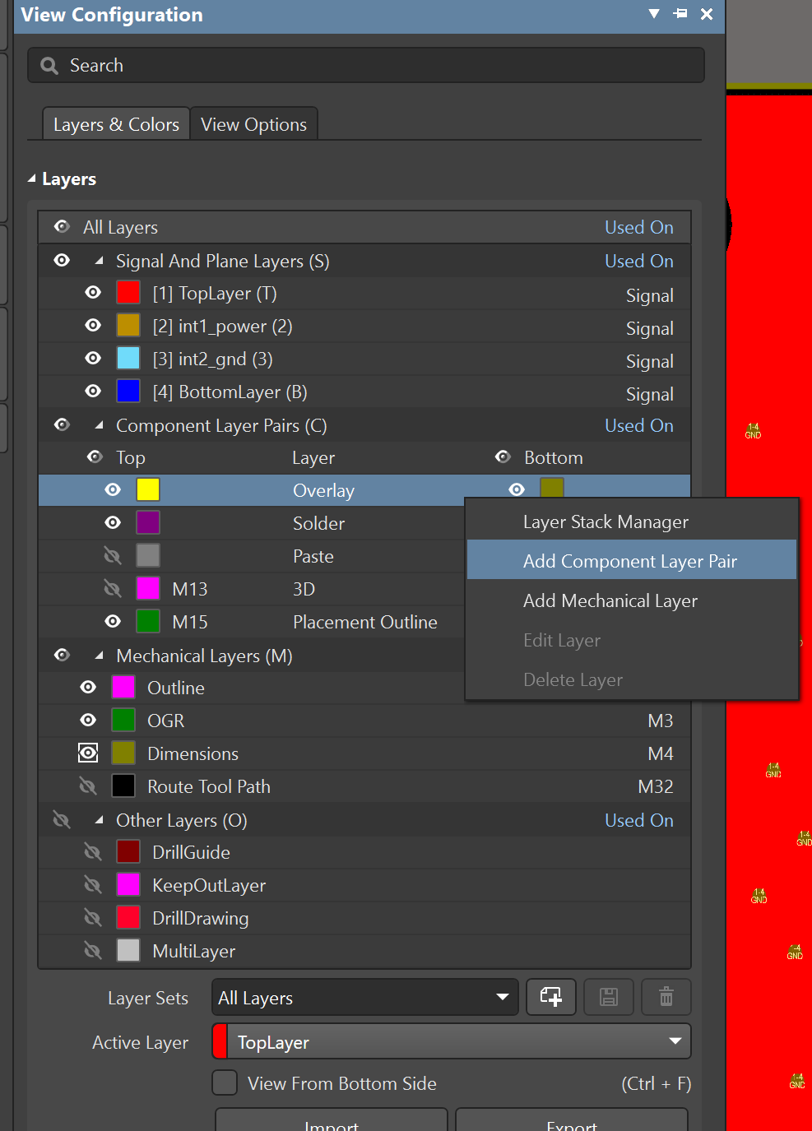The height and width of the screenshot is (1131, 812).
Task: Click the save layer set icon
Action: tap(609, 997)
